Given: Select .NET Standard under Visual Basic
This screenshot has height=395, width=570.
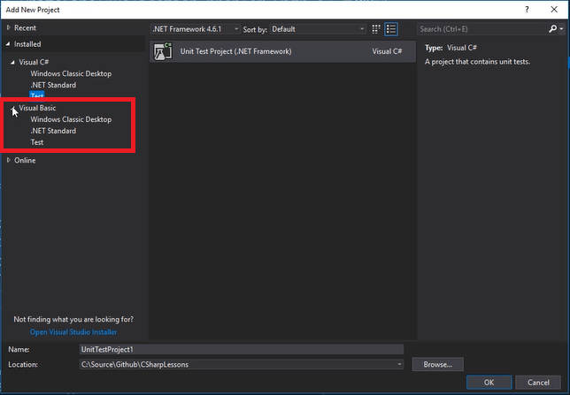Looking at the screenshot, I should (53, 131).
